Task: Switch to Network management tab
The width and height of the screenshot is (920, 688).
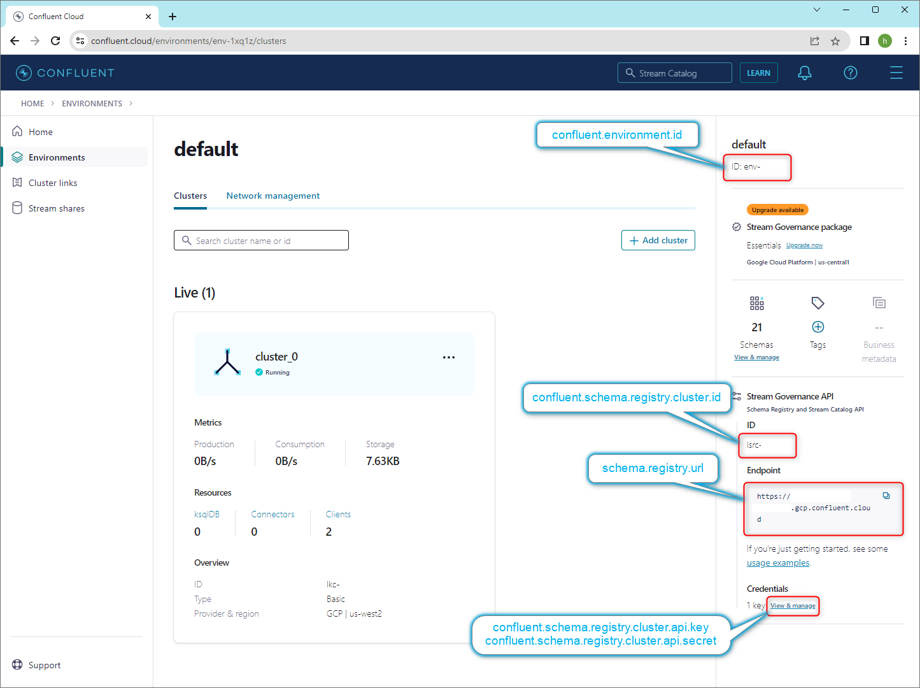Action: [273, 196]
